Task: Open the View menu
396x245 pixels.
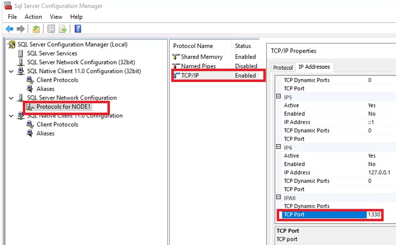Action: [x=56, y=17]
